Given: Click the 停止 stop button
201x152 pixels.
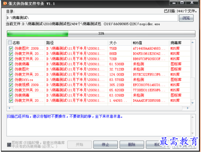Looking at the screenshot, I should [x=106, y=145].
